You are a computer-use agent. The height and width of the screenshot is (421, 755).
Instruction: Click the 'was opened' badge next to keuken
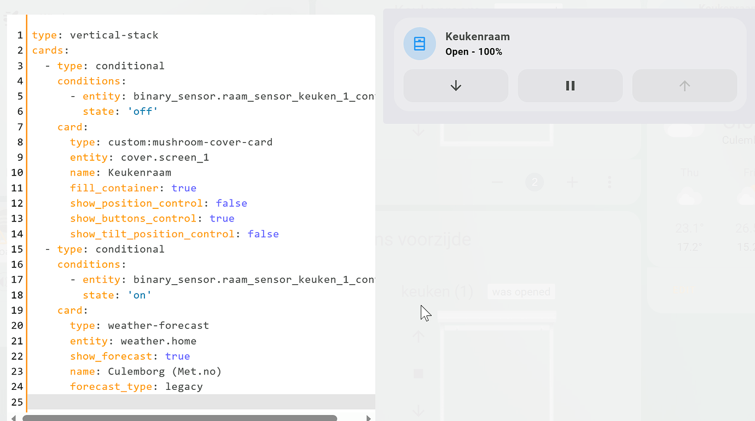pyautogui.click(x=521, y=291)
